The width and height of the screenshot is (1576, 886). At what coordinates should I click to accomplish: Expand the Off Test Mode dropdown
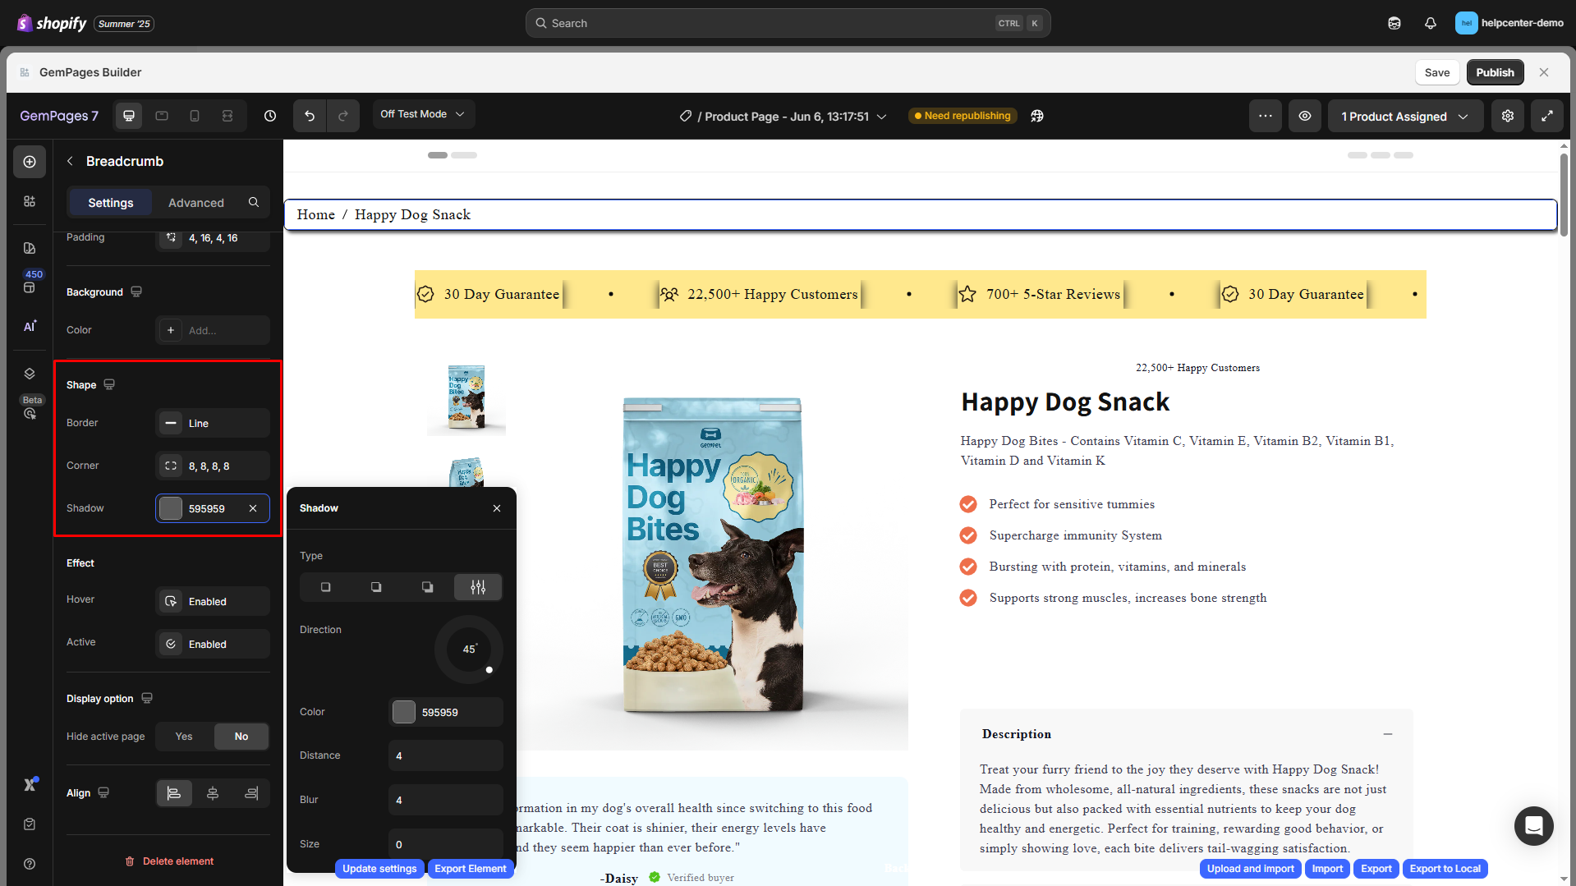(x=422, y=114)
